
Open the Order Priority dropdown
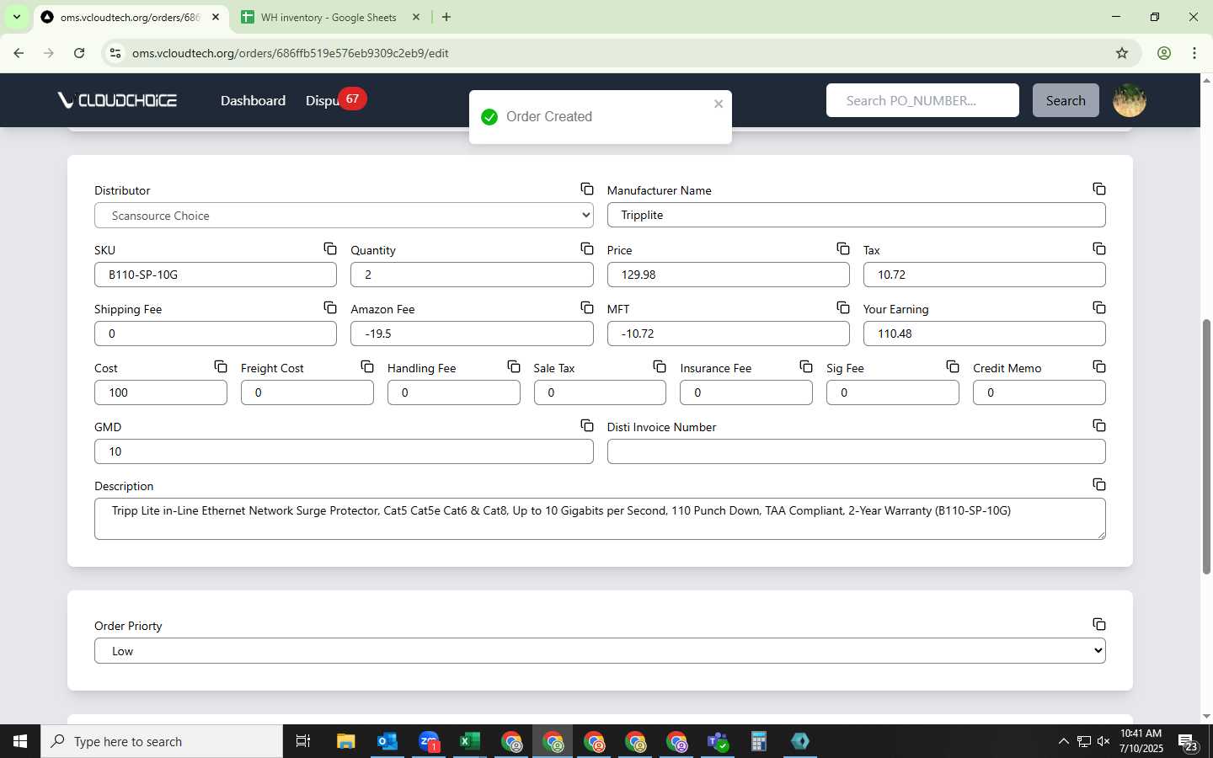coord(600,650)
